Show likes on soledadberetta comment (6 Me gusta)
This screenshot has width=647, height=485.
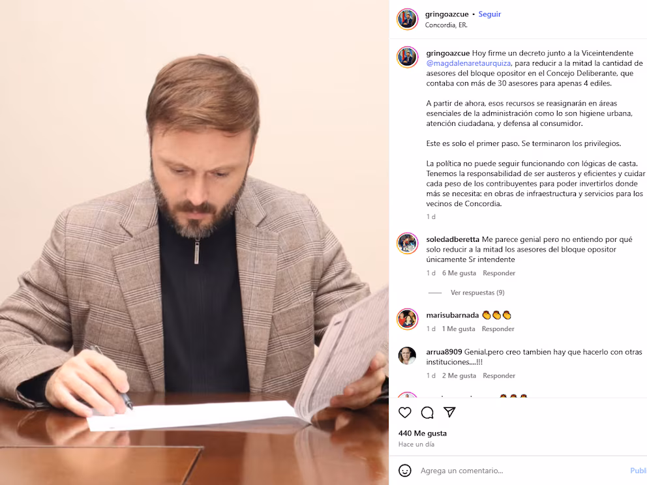click(x=459, y=273)
